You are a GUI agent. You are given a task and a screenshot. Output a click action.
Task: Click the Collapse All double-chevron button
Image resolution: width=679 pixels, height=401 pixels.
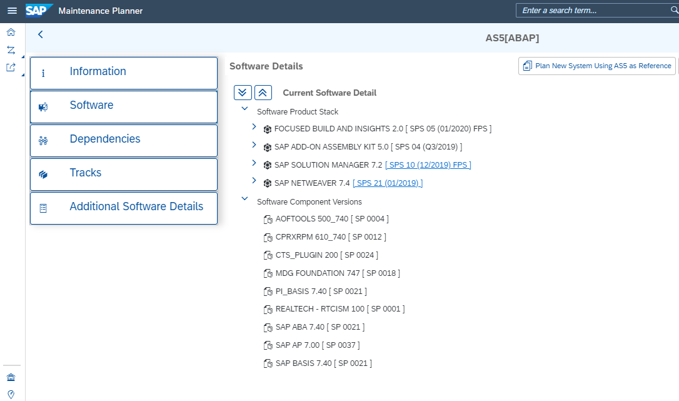[x=263, y=93]
